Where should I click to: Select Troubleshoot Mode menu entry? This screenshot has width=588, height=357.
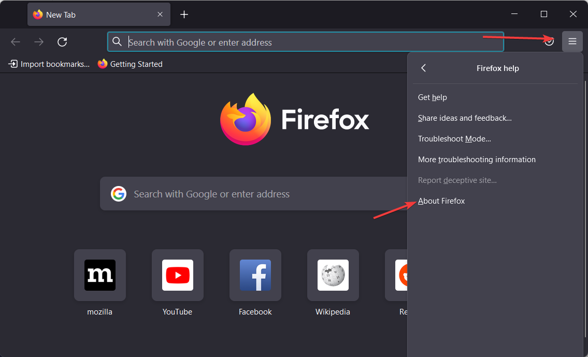495,139
